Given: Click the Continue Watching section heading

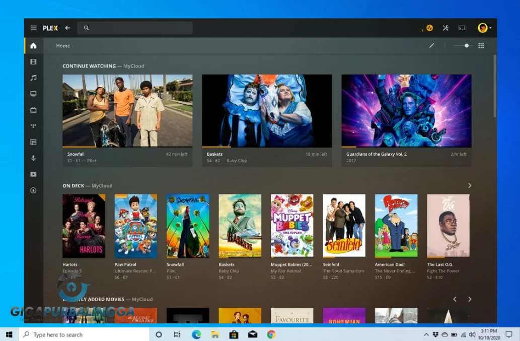Looking at the screenshot, I should click(89, 66).
